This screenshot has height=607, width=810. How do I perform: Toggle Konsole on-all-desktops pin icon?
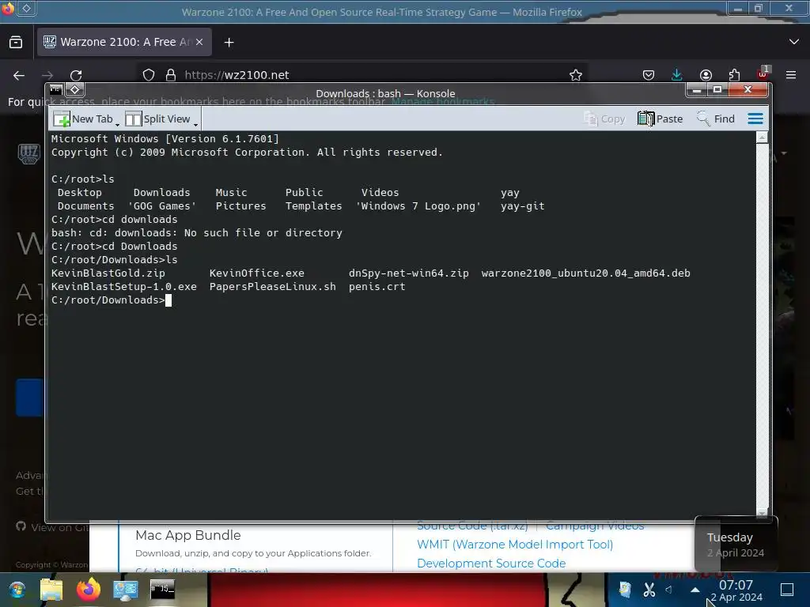coord(75,90)
